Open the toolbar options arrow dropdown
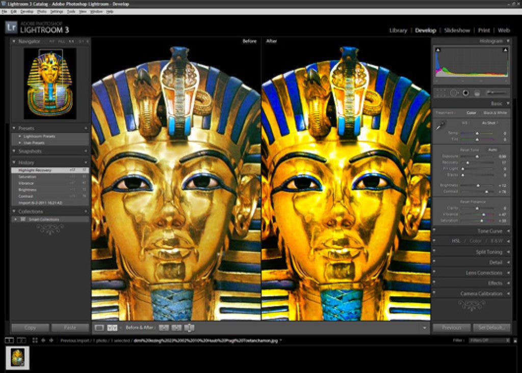This screenshot has width=522, height=373. point(425,328)
